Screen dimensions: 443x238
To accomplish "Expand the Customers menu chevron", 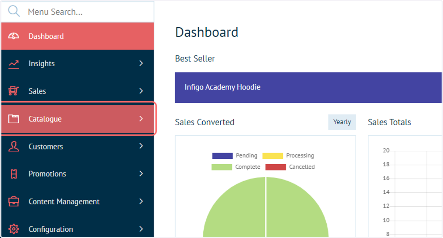I will (x=141, y=146).
